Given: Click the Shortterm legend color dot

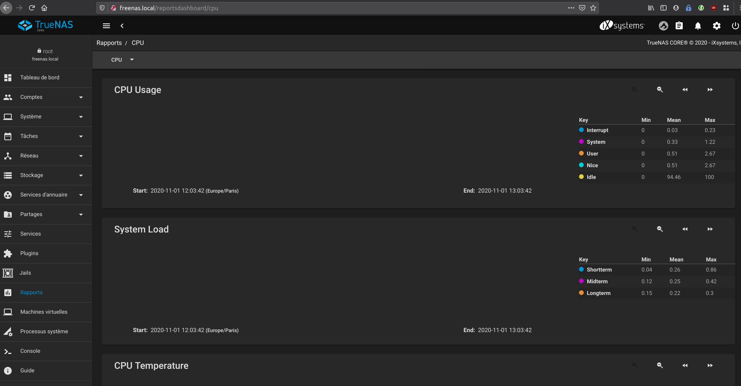Looking at the screenshot, I should 581,270.
